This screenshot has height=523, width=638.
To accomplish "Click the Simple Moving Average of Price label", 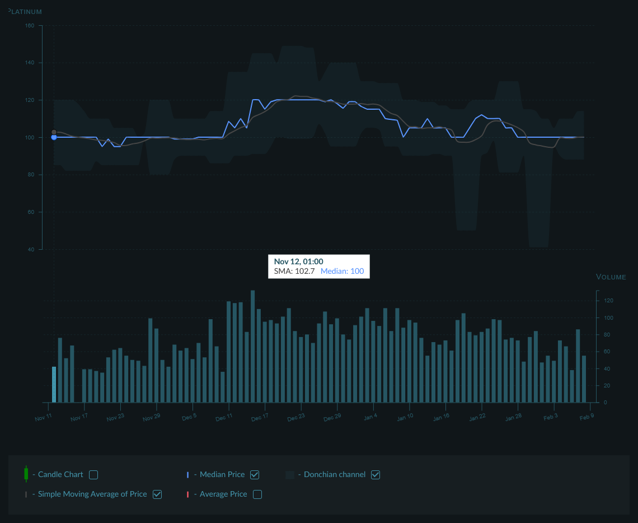I will pyautogui.click(x=92, y=494).
